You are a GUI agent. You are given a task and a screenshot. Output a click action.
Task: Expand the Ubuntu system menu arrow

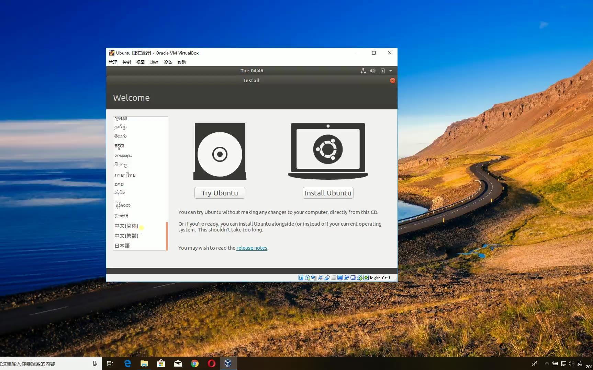click(x=391, y=71)
